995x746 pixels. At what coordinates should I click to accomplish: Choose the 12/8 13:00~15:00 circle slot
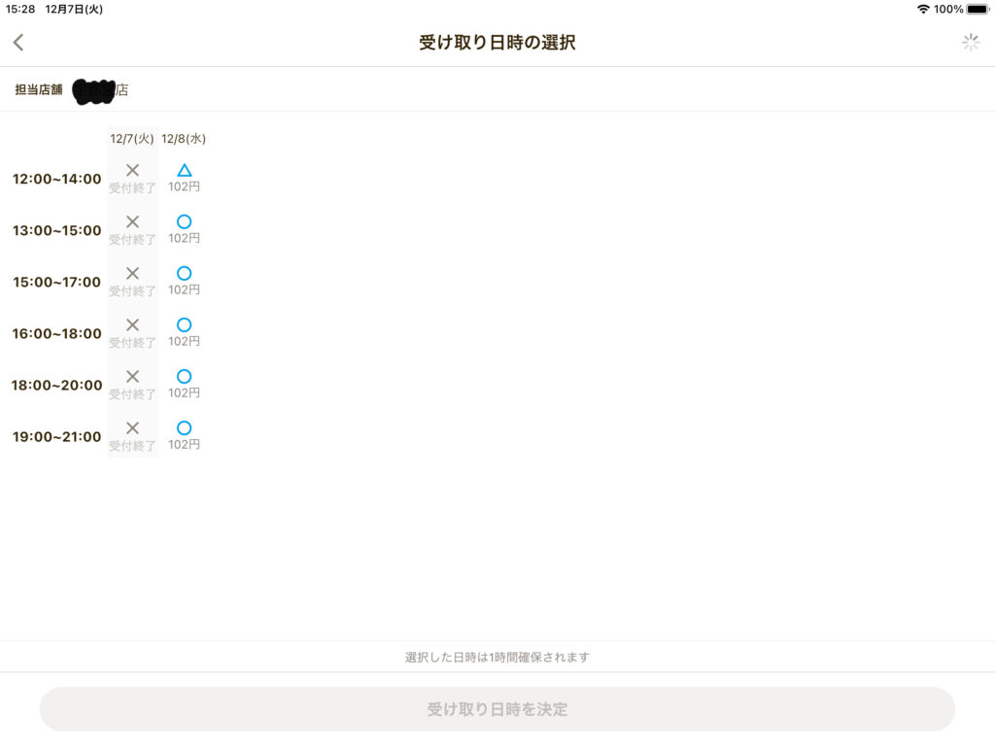(x=184, y=221)
